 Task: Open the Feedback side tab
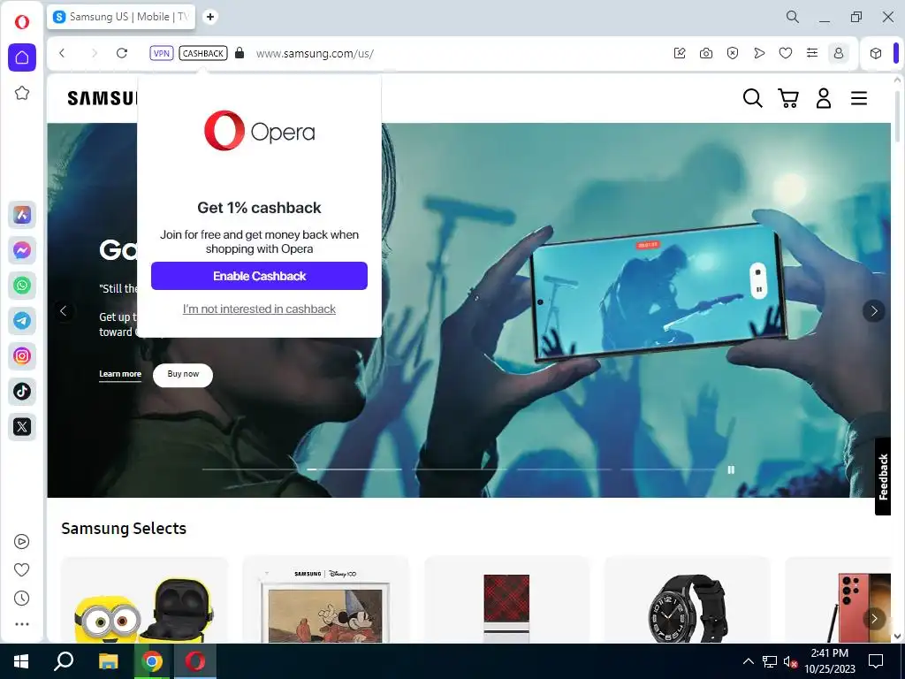tap(883, 477)
